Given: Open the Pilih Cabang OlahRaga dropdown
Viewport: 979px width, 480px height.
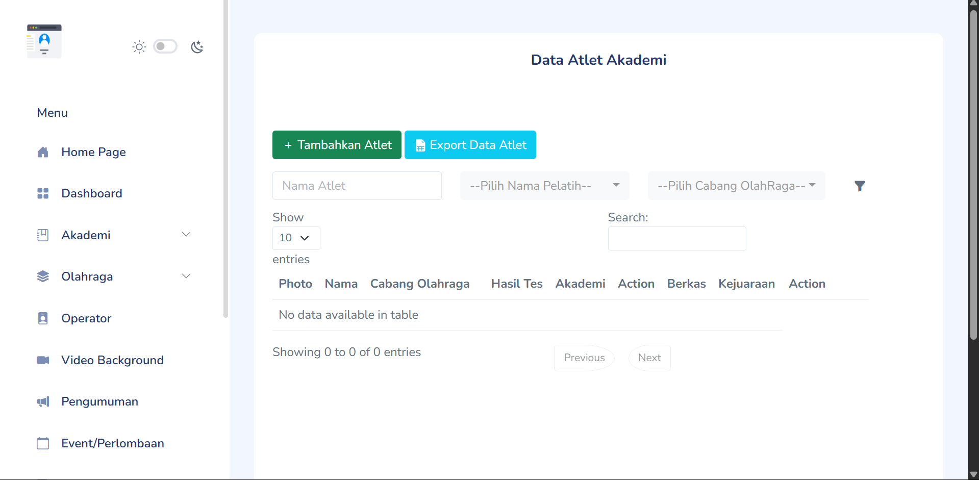Looking at the screenshot, I should click(x=736, y=186).
